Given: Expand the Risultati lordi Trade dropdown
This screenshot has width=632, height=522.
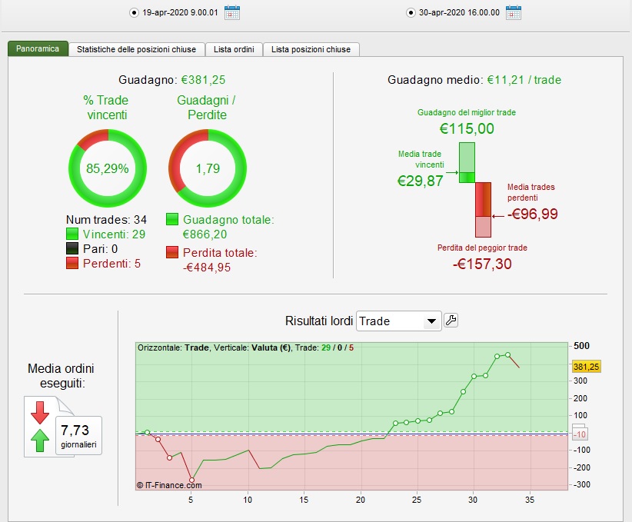Looking at the screenshot, I should click(398, 321).
